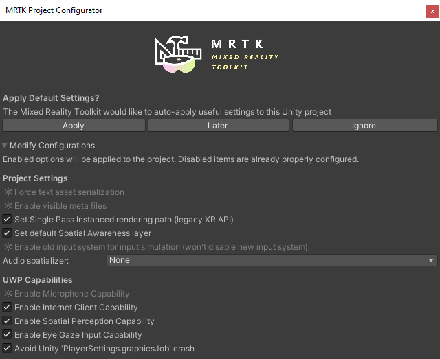Close the MRTK Project Configurator window
Screen dimensions: 440x359
[x=430, y=10]
